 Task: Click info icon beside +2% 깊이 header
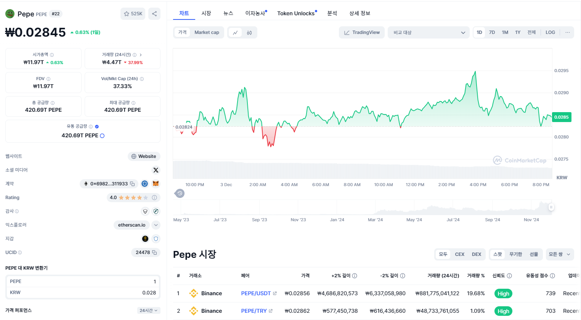pyautogui.click(x=355, y=276)
